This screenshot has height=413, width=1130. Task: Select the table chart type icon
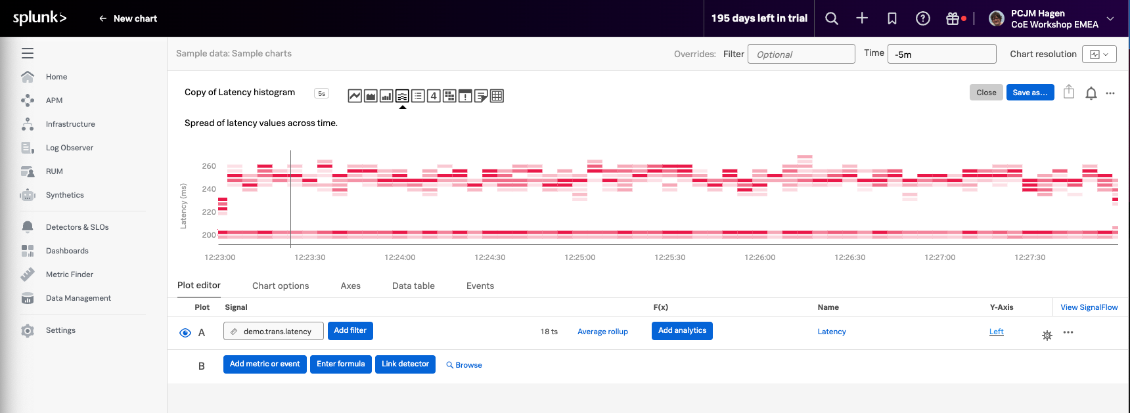pyautogui.click(x=497, y=96)
